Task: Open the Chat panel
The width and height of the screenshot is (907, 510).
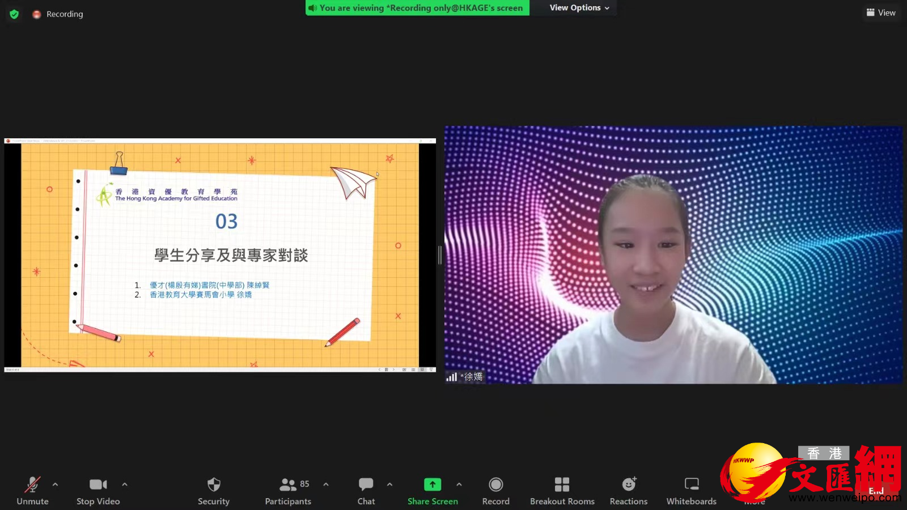Action: point(366,491)
